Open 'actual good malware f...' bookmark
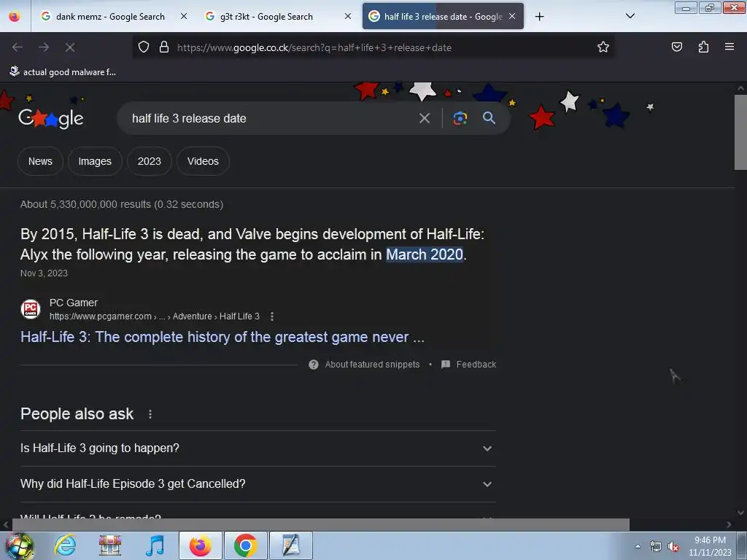Viewport: 747px width, 560px height. 63,72
